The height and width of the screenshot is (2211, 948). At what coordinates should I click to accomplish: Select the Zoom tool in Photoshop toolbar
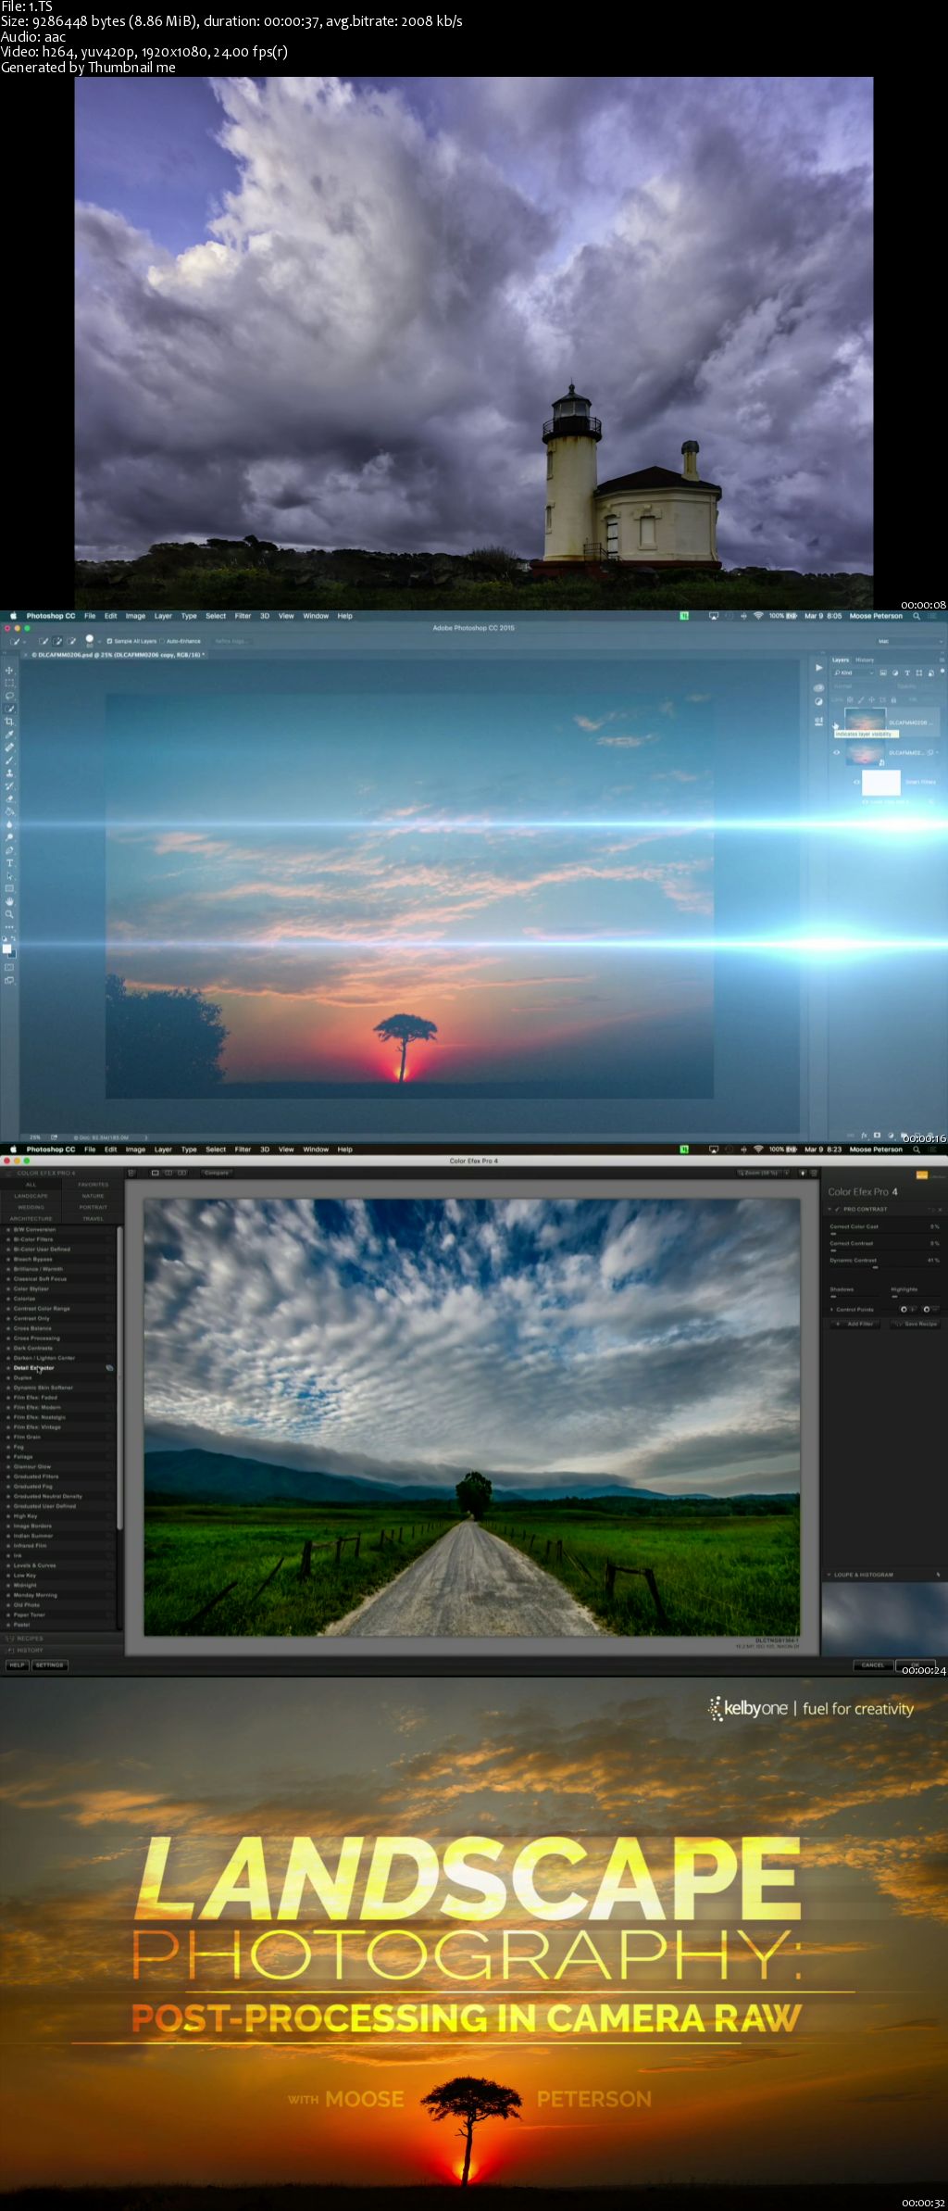point(10,914)
